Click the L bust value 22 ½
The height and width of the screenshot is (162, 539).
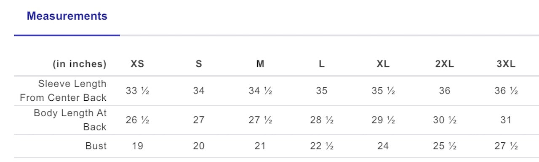click(322, 146)
